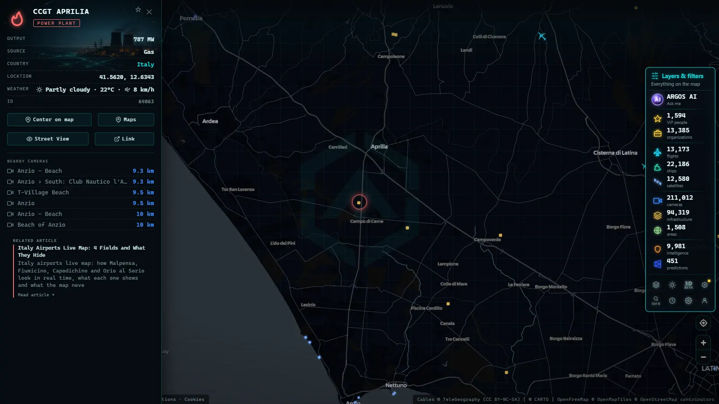Open the map layers stack icon
Viewport: 719px width, 404px height.
pos(656,285)
